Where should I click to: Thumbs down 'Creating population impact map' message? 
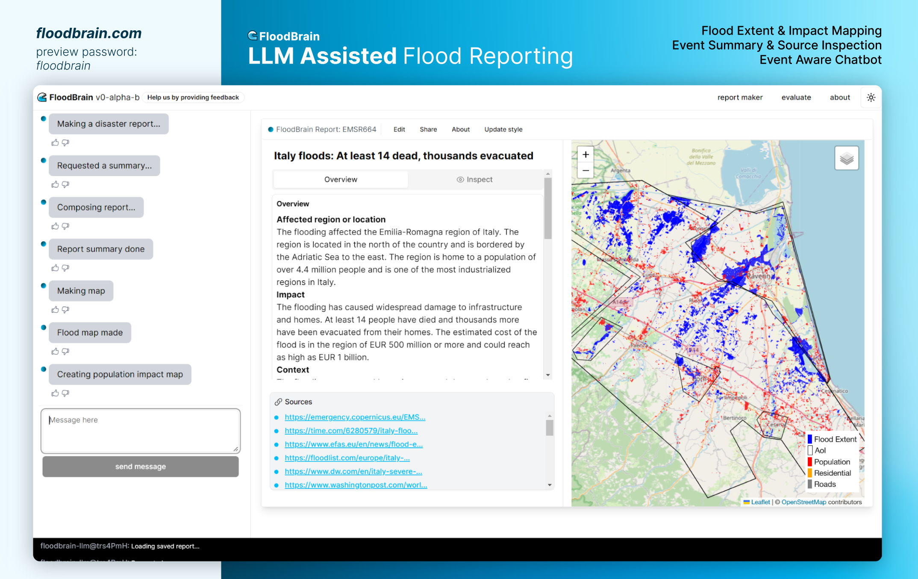click(x=65, y=393)
